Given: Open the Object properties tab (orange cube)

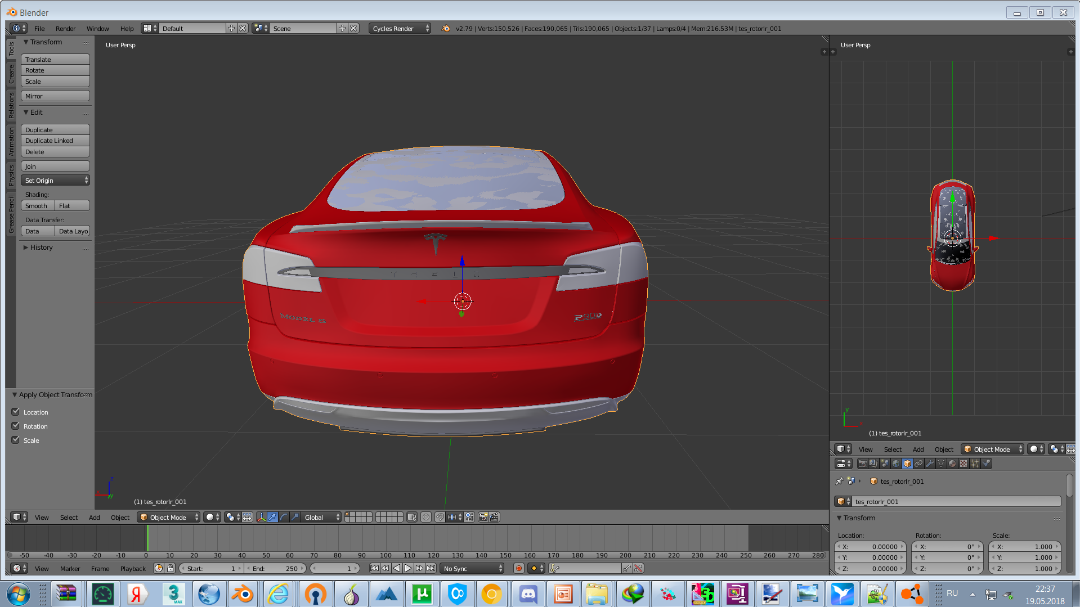Looking at the screenshot, I should coord(907,464).
